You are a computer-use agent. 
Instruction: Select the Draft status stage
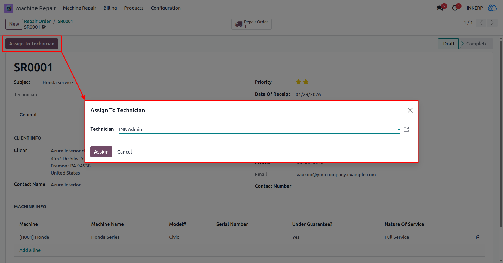(x=449, y=44)
